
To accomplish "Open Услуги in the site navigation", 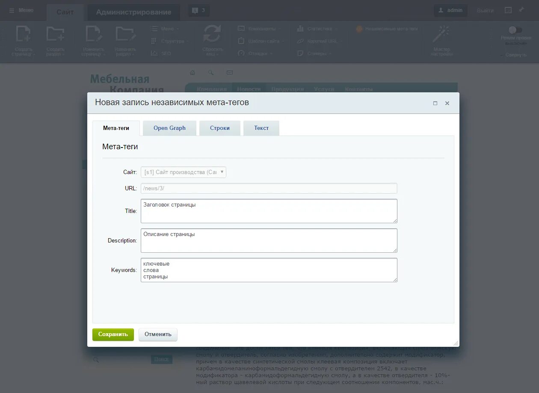I will (324, 89).
